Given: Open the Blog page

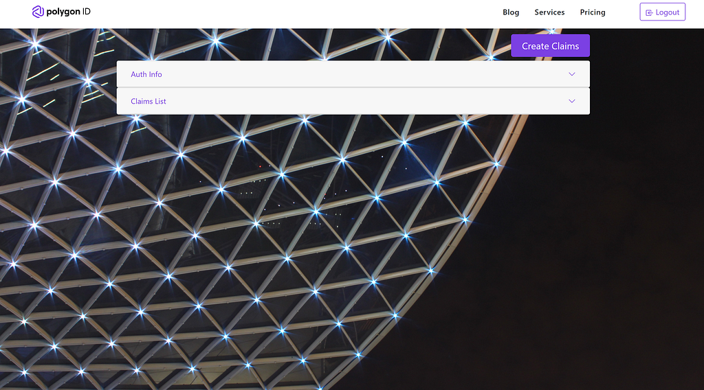Looking at the screenshot, I should coord(511,12).
